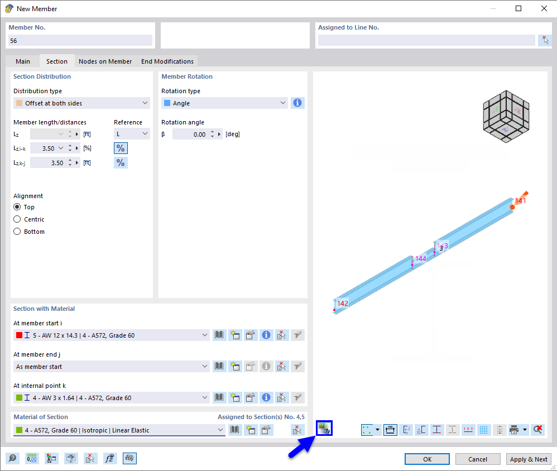Create a new section at member end j
The width and height of the screenshot is (557, 471).
(x=235, y=366)
